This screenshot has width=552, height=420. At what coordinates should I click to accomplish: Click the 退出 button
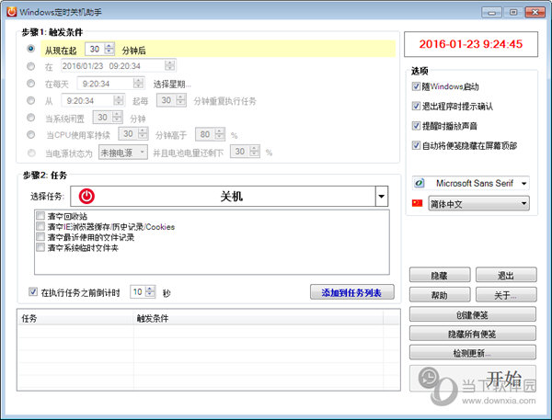pyautogui.click(x=506, y=275)
